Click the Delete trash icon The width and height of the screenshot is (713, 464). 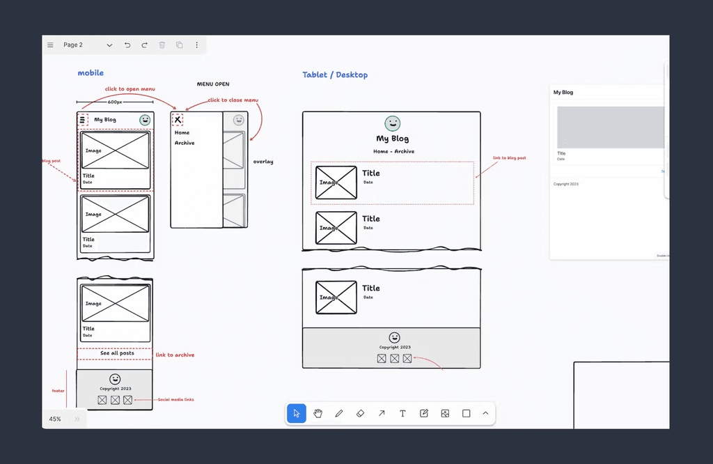(x=162, y=45)
